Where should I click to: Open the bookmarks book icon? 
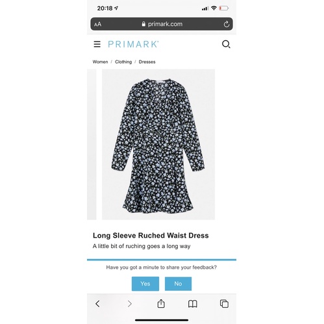[193, 304]
